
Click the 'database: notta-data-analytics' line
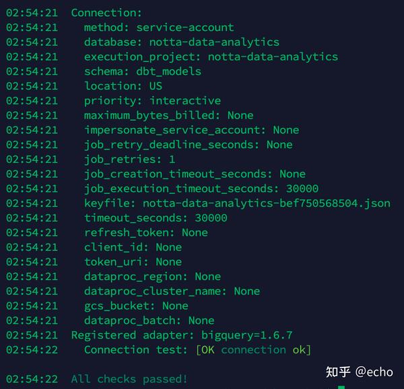coord(181,42)
